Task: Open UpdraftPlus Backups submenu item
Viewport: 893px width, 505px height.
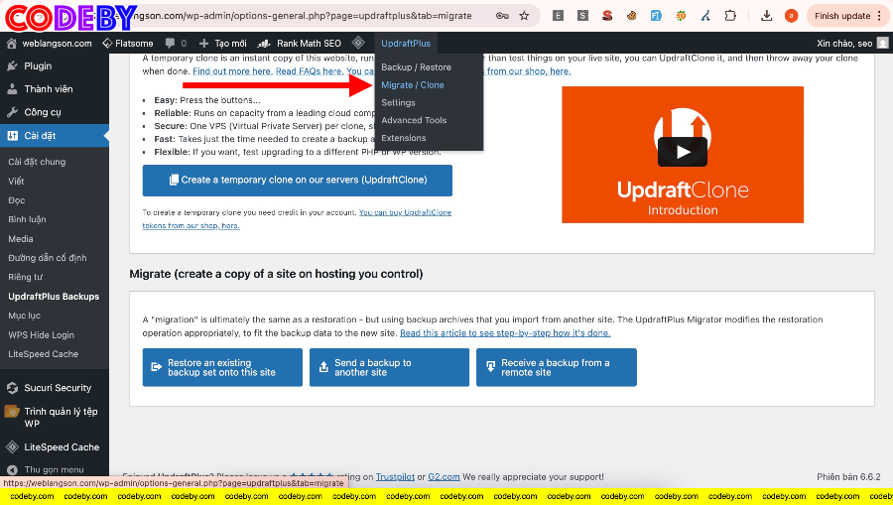Action: point(54,296)
